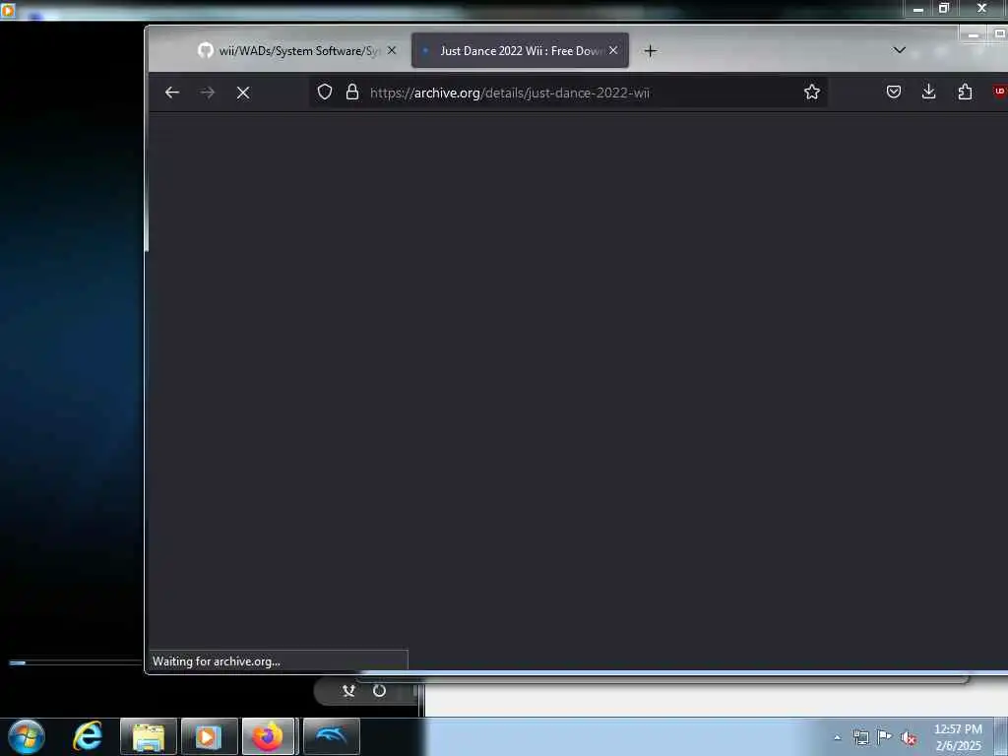Show hidden system tray icons
This screenshot has width=1008, height=756.
837,737
